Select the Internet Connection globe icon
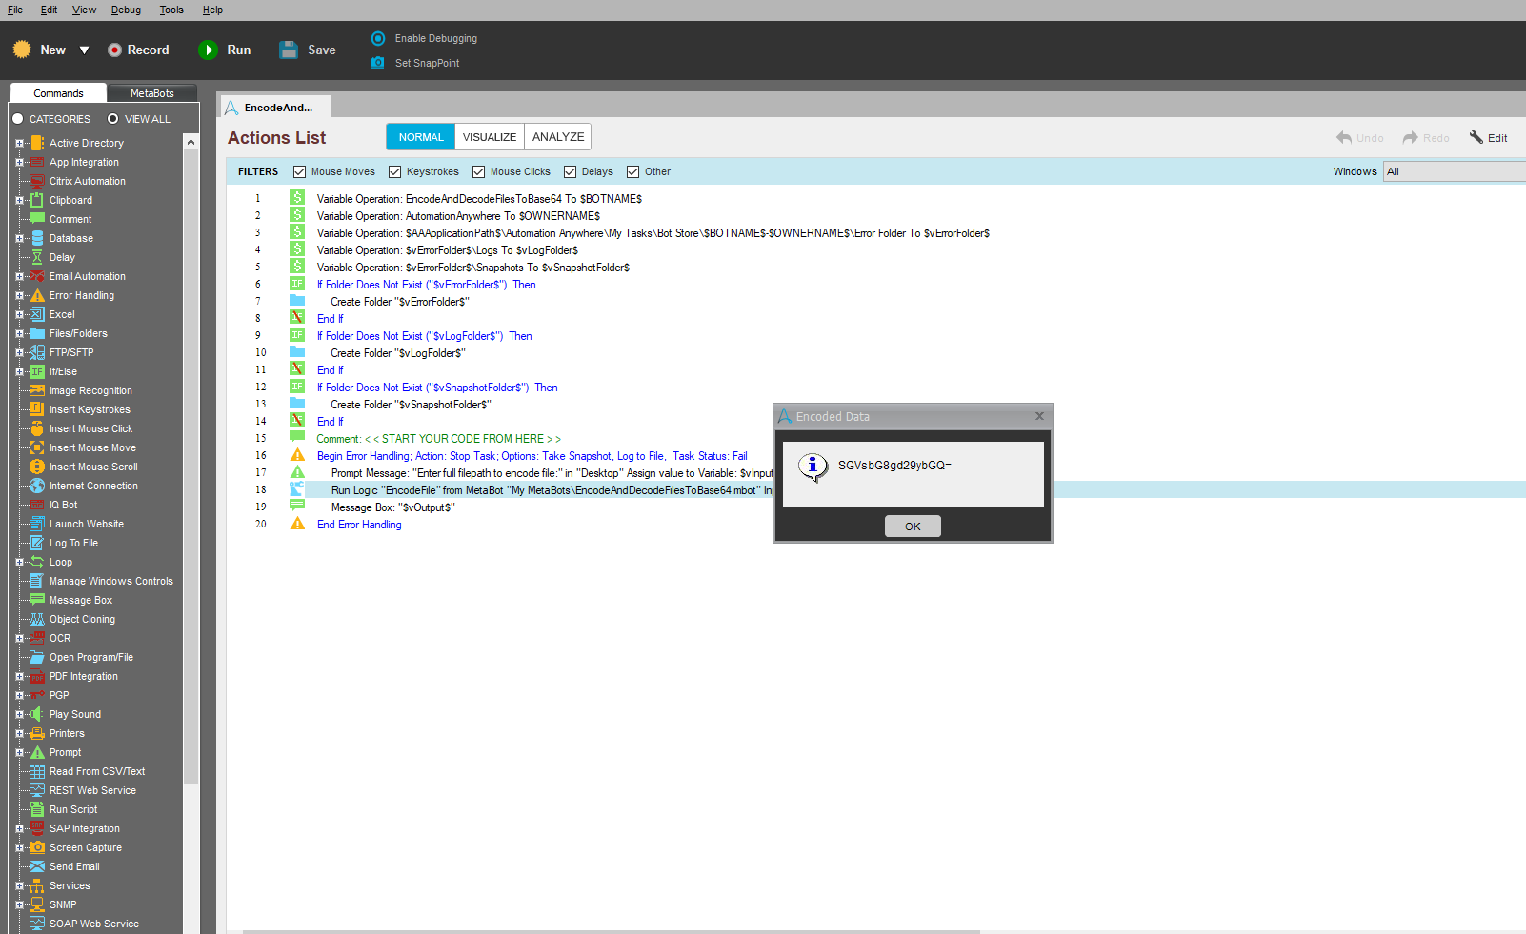Image resolution: width=1526 pixels, height=934 pixels. coord(37,486)
